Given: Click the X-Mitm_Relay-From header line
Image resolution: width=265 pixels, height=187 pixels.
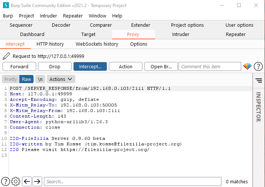Looking at the screenshot, I should [65, 111].
